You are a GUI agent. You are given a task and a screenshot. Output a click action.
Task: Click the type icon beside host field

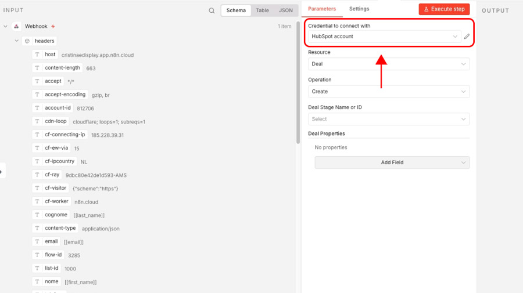pos(37,55)
